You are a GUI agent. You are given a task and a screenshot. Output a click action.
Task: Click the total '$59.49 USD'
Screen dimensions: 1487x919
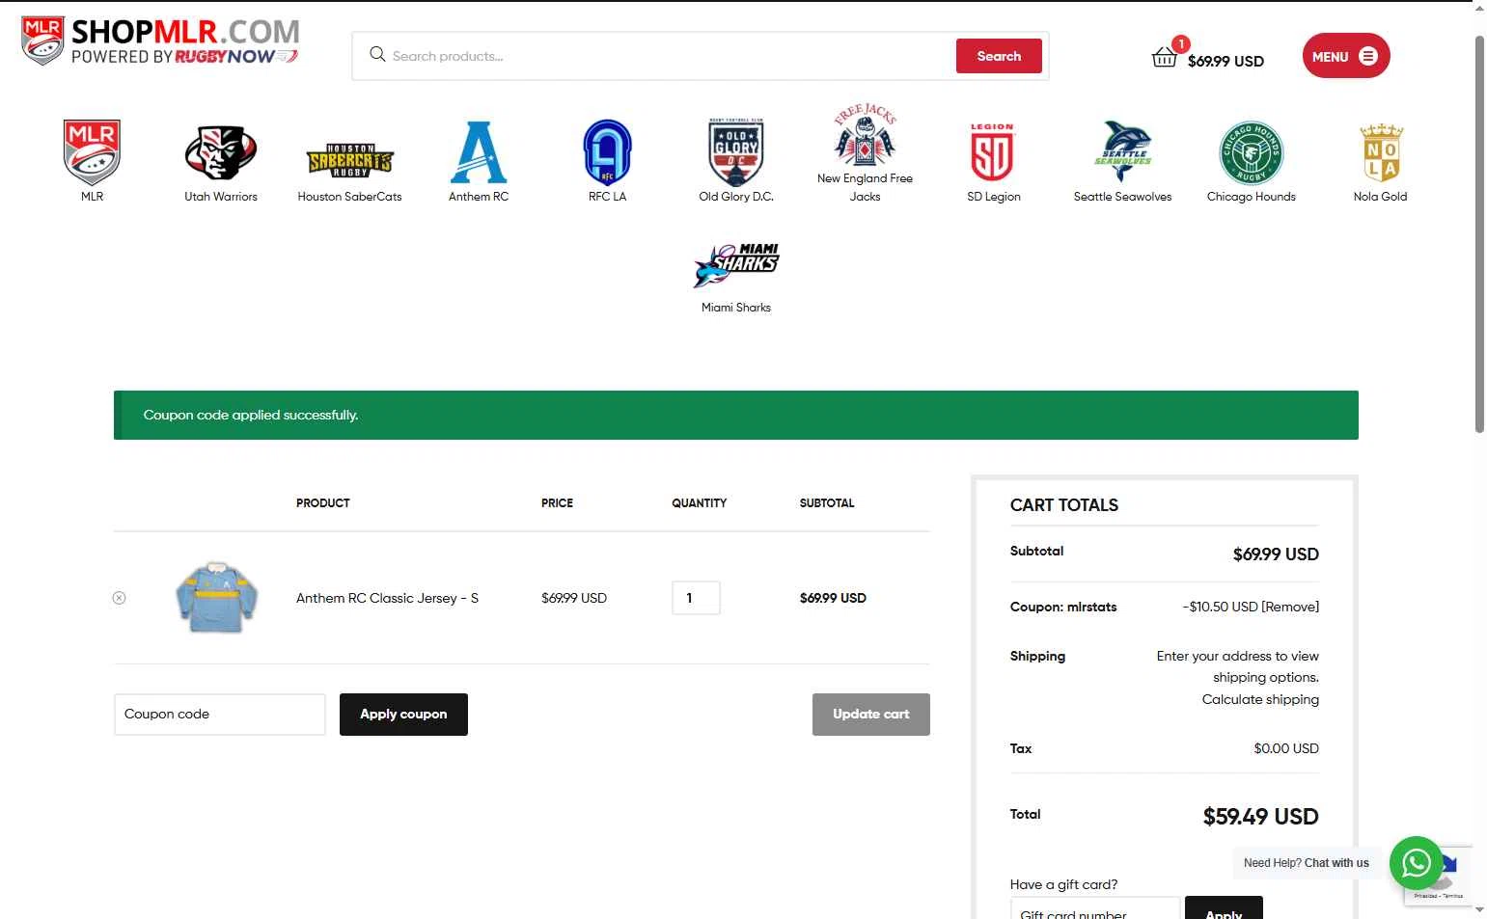(x=1260, y=817)
